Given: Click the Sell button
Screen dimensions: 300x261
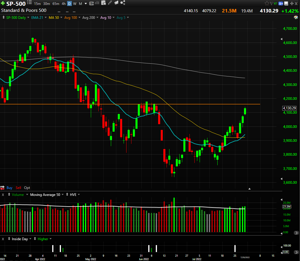Looking at the screenshot, I should click(x=18, y=188).
